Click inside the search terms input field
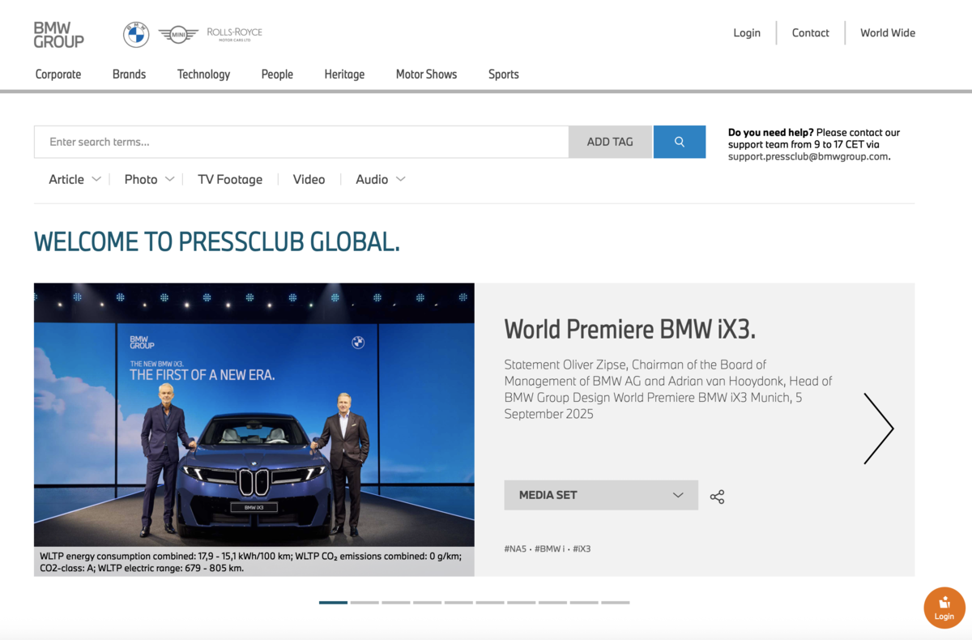 pyautogui.click(x=243, y=141)
